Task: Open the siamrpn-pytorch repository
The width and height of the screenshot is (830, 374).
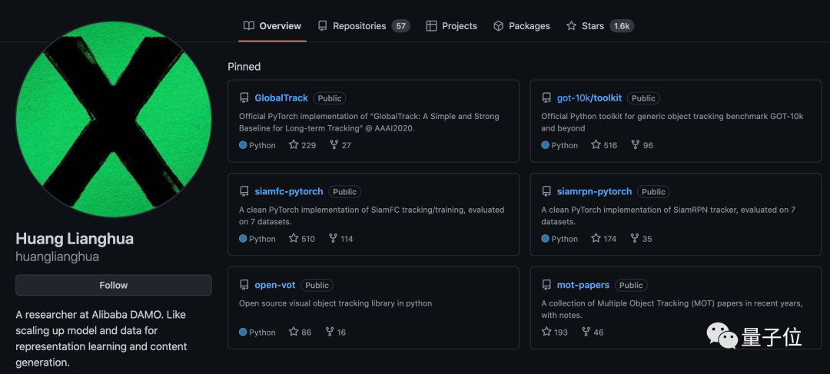Action: pos(594,191)
